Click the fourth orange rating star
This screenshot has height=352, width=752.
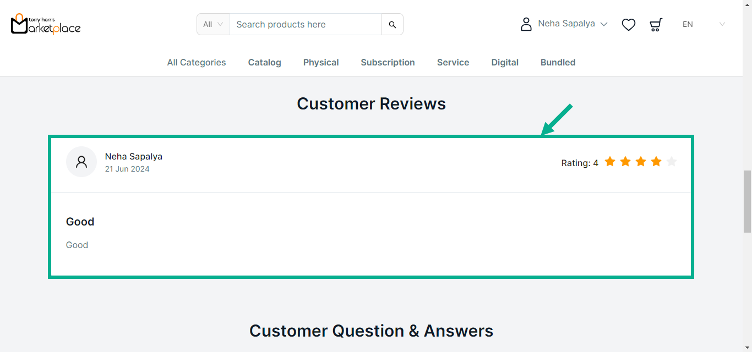656,162
